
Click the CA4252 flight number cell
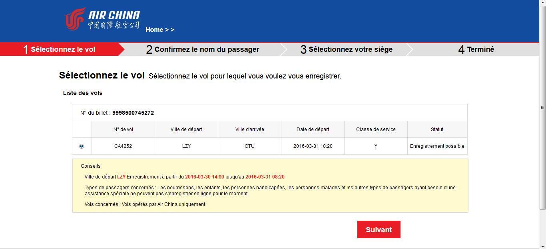123,146
